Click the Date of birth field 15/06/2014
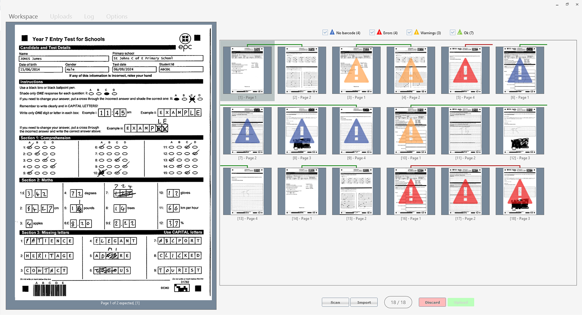This screenshot has height=328, width=582. [41, 69]
